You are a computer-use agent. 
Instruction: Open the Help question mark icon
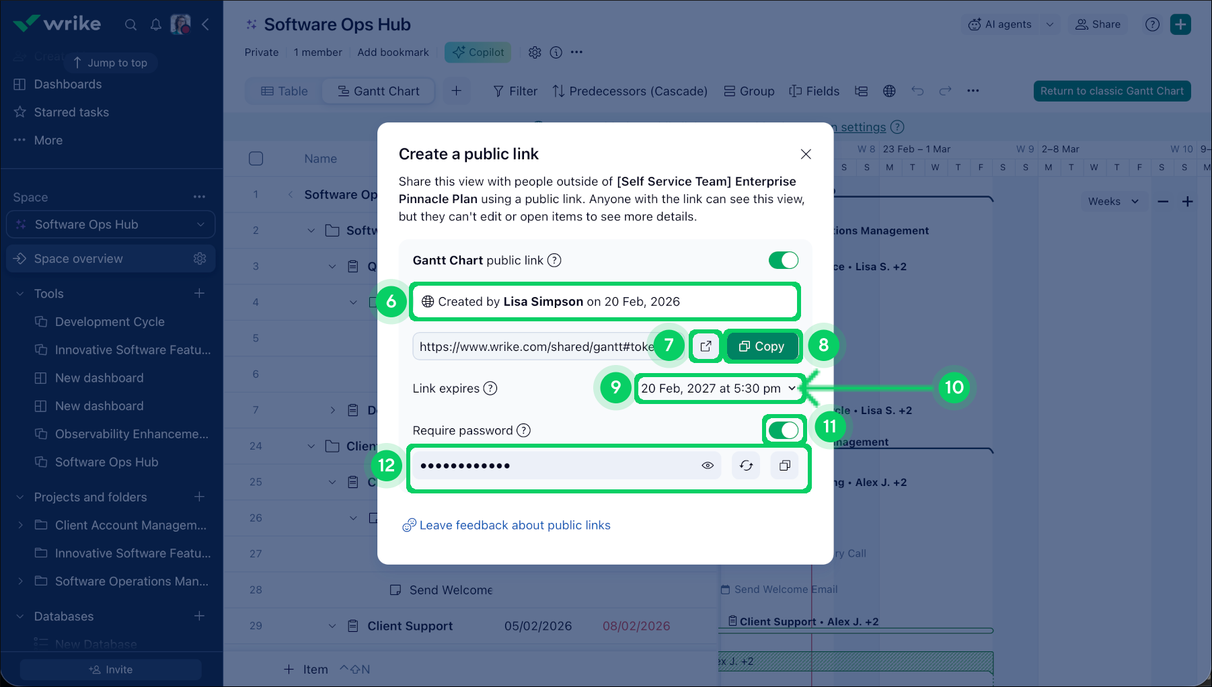pyautogui.click(x=1152, y=25)
